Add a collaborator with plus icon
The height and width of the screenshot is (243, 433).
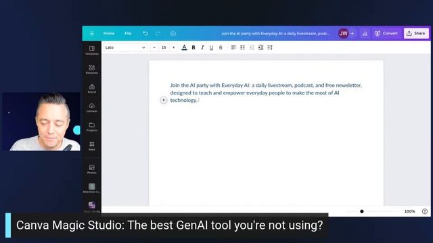point(352,34)
